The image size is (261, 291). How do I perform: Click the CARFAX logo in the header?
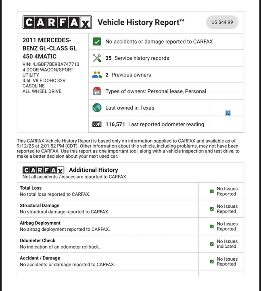[57, 22]
